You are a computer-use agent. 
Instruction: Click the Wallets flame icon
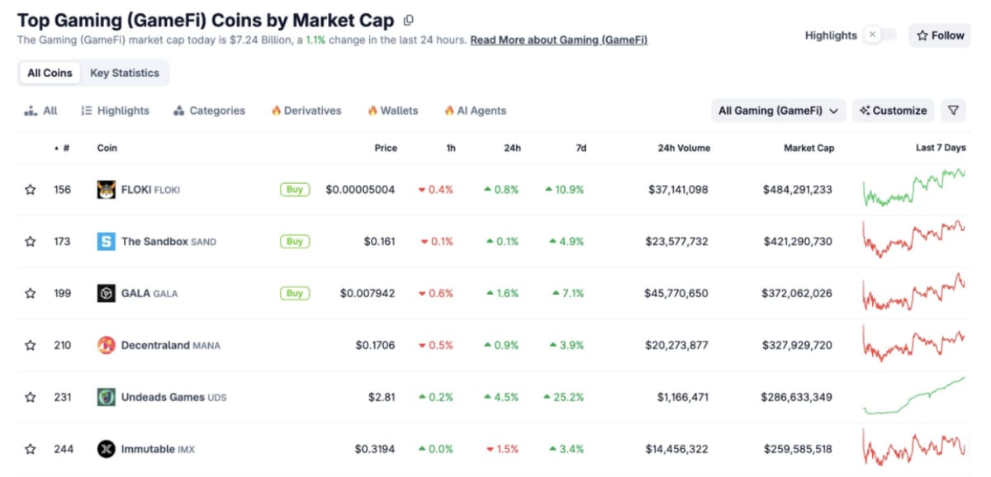pyautogui.click(x=374, y=110)
